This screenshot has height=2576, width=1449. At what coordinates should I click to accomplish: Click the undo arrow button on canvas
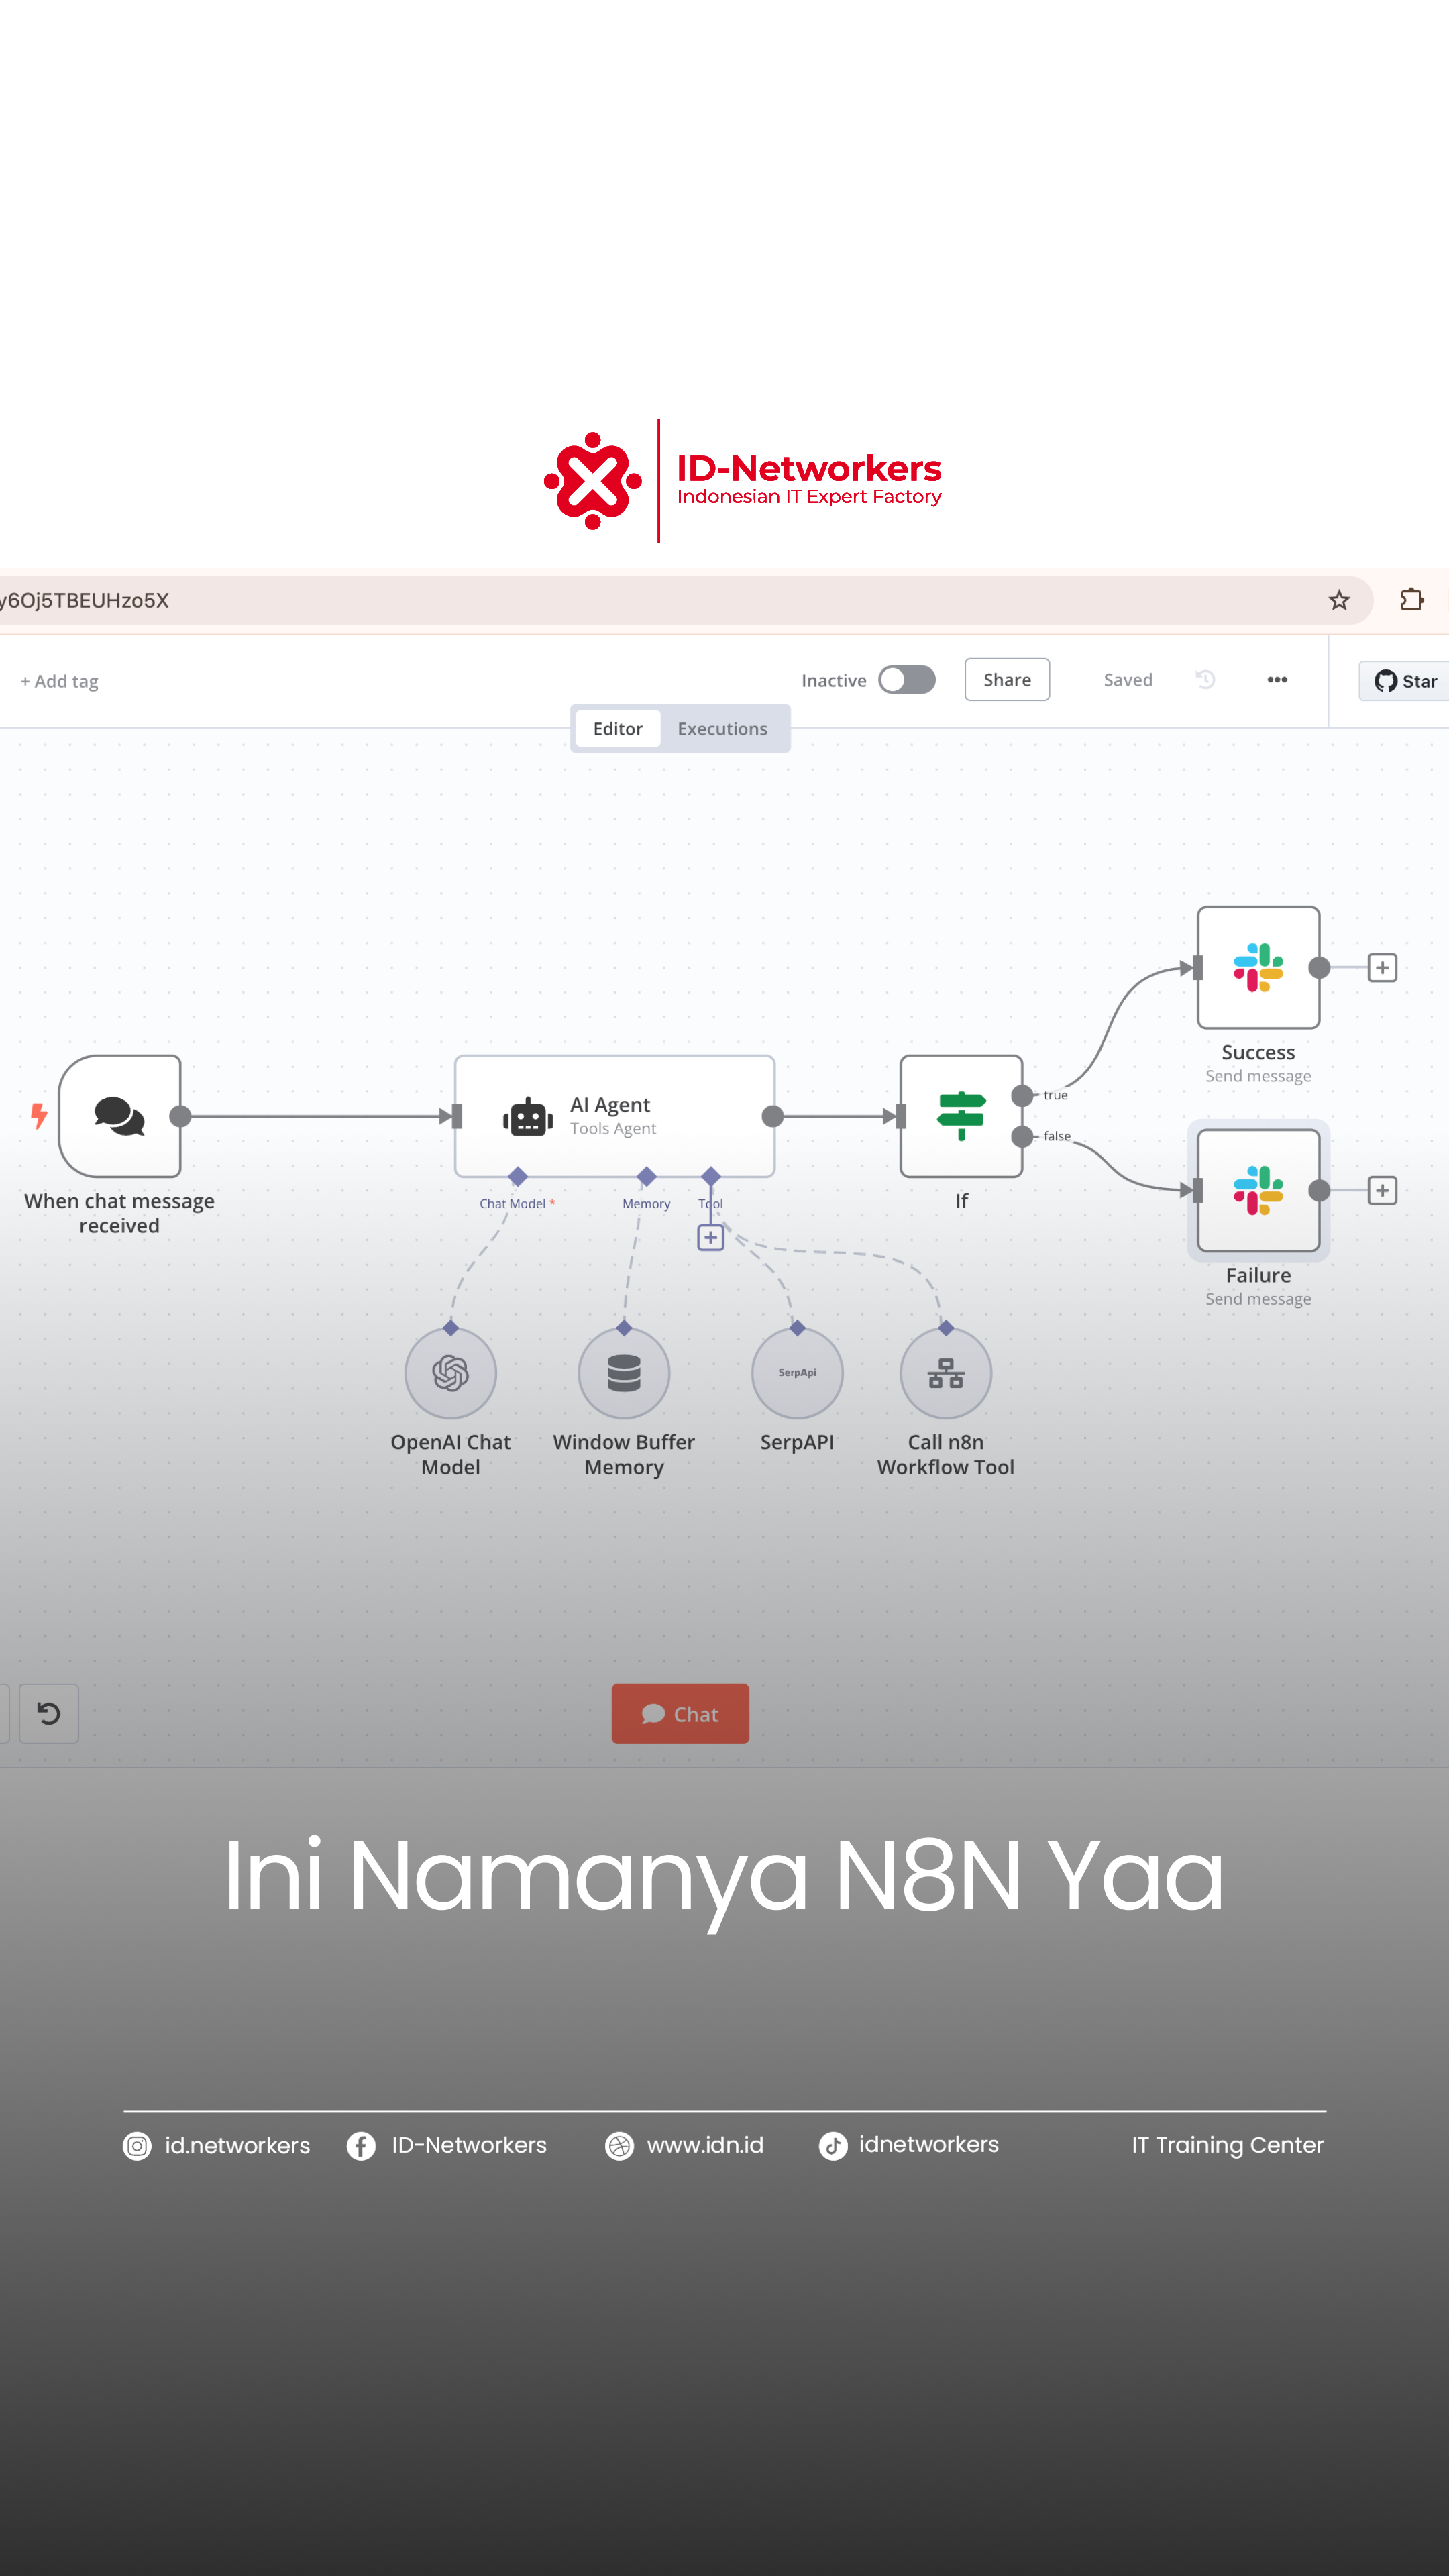[x=49, y=1714]
